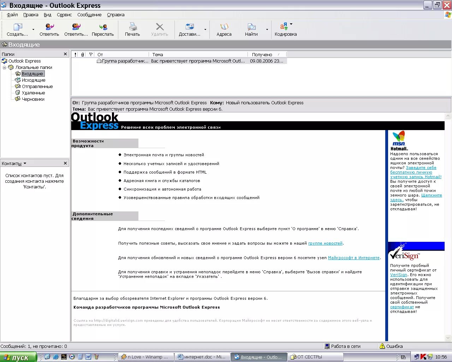452x362 pixels.
Task: Open the 'сертификат' link
Action: [402, 307]
